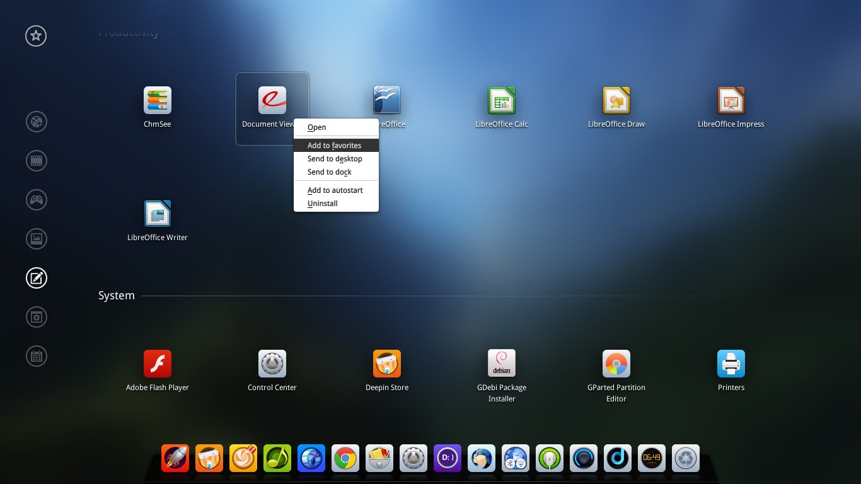Launch GDebi Package Installer
Image resolution: width=861 pixels, height=484 pixels.
[x=502, y=364]
